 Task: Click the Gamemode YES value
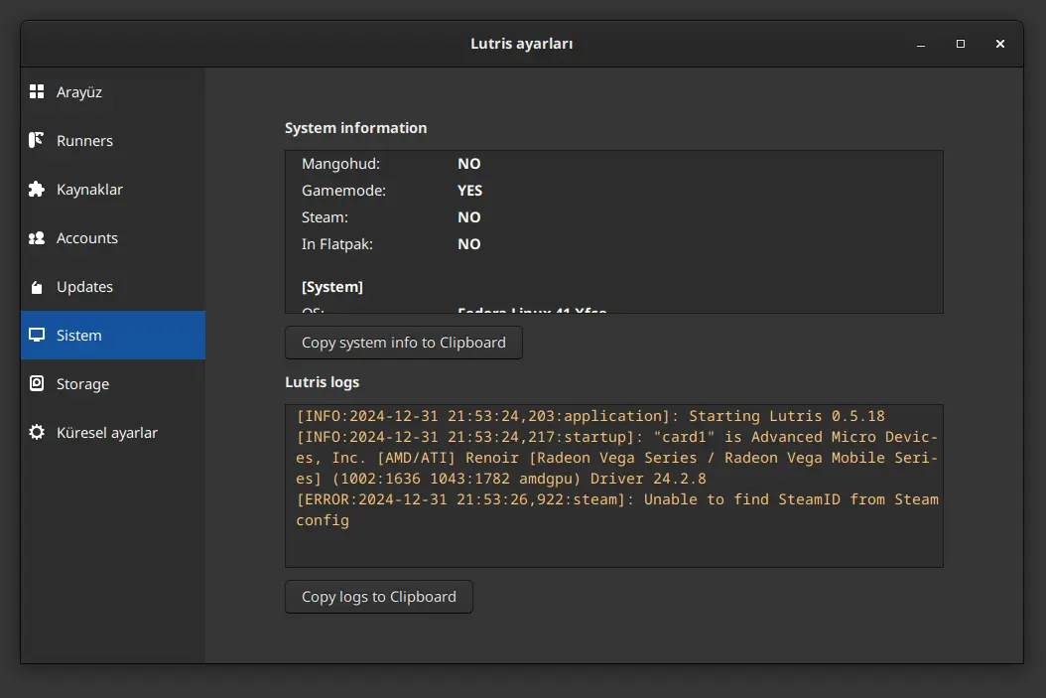click(x=469, y=191)
